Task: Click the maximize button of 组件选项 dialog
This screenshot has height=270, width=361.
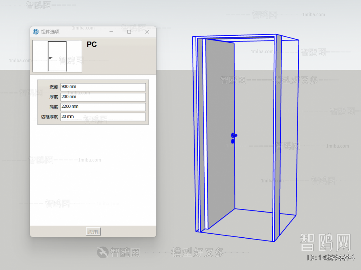Action: tap(129, 32)
